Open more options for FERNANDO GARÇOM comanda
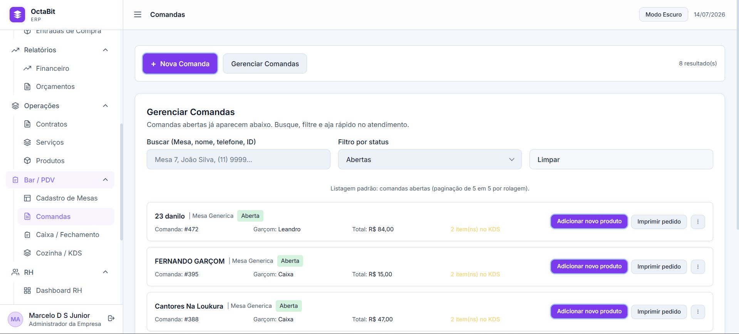739x334 pixels. pos(698,267)
